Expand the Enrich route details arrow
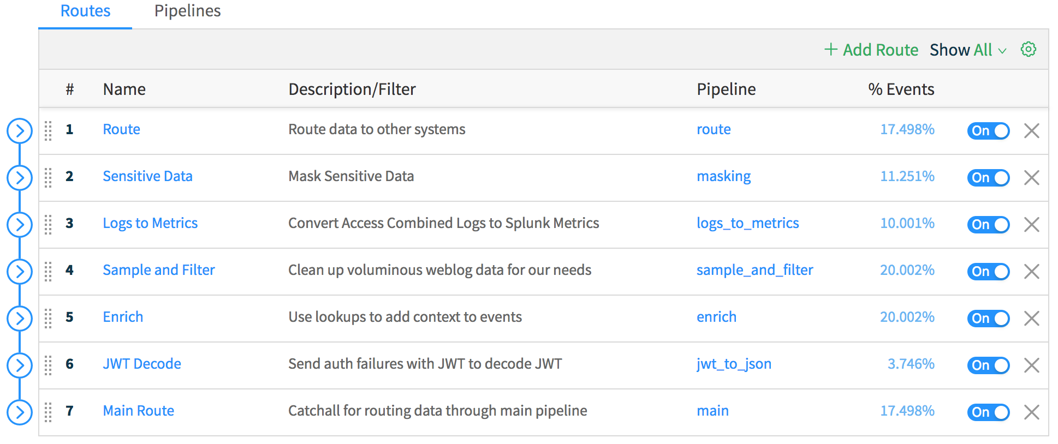 pos(20,319)
